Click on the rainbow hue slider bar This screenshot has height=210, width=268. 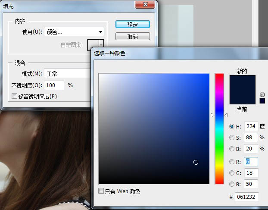point(219,129)
